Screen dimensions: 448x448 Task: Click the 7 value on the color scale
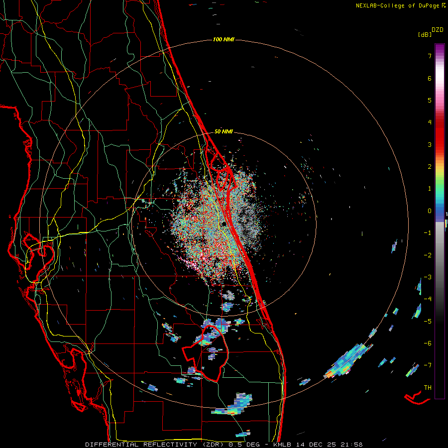[430, 56]
